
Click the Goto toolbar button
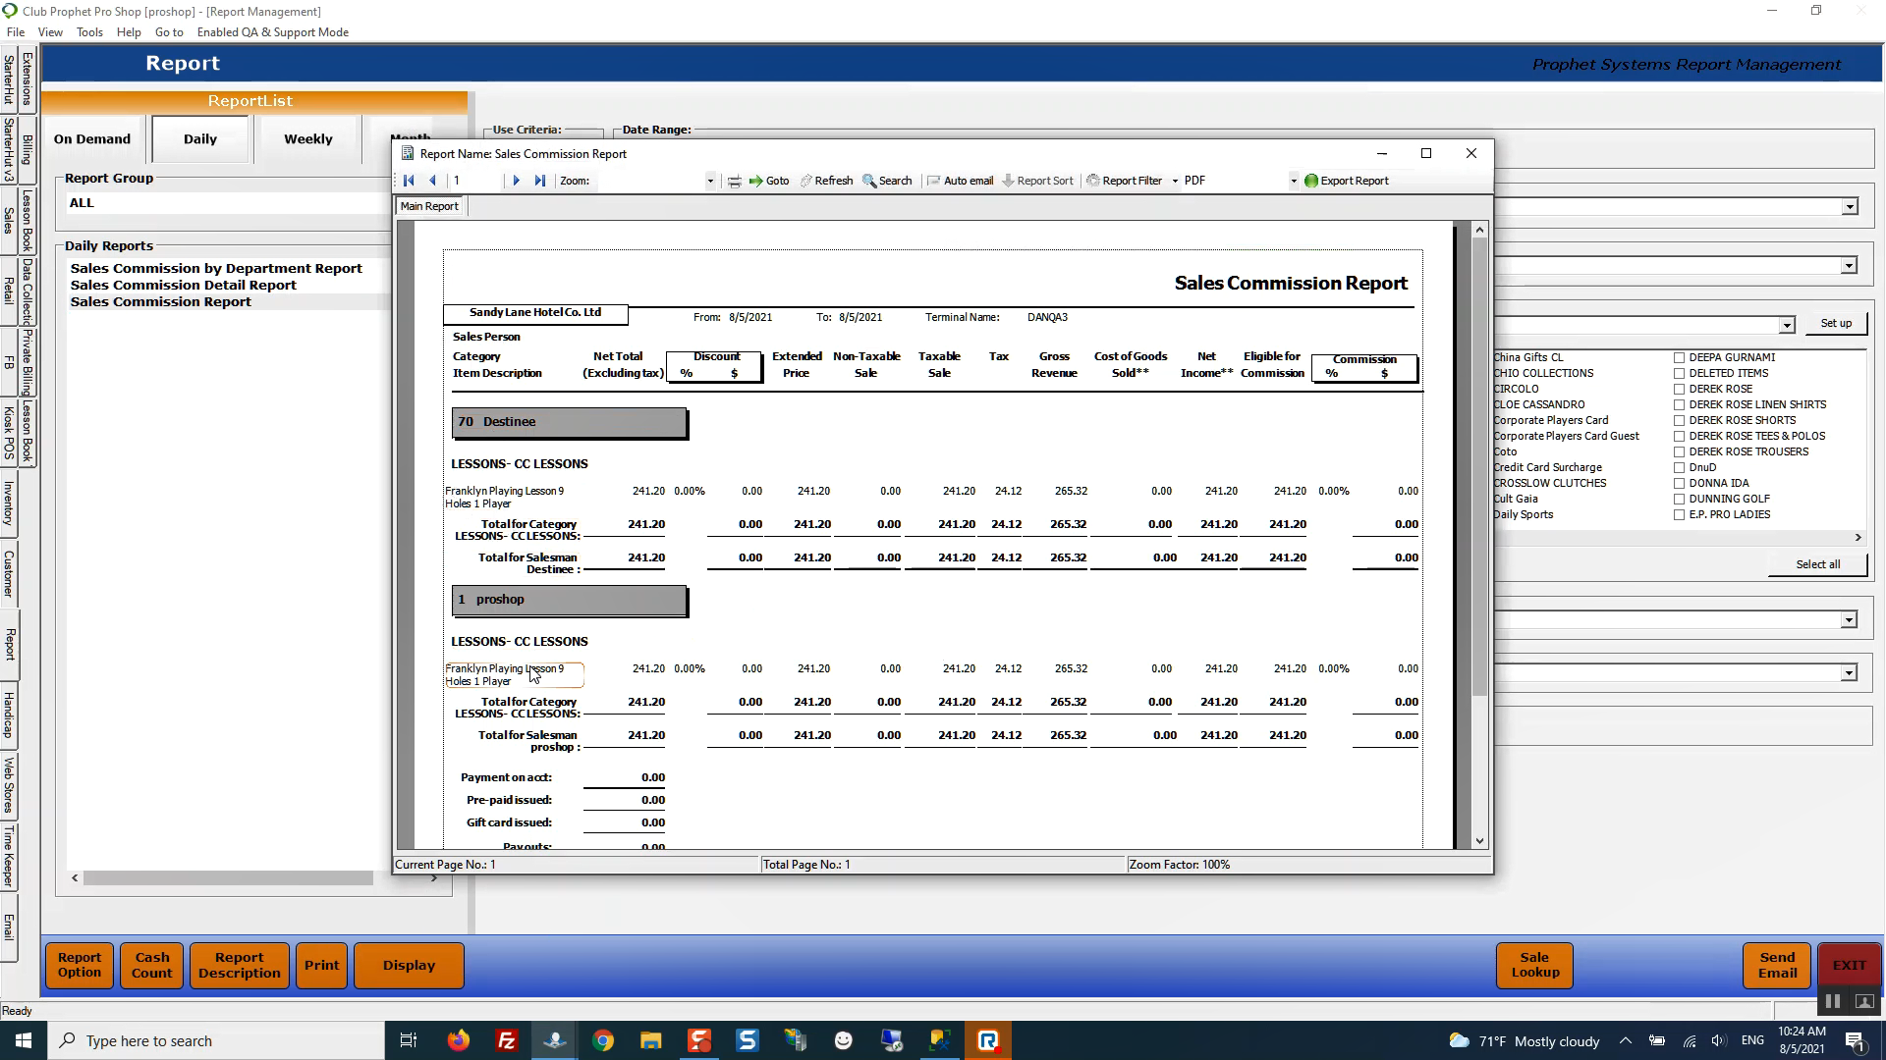[769, 181]
